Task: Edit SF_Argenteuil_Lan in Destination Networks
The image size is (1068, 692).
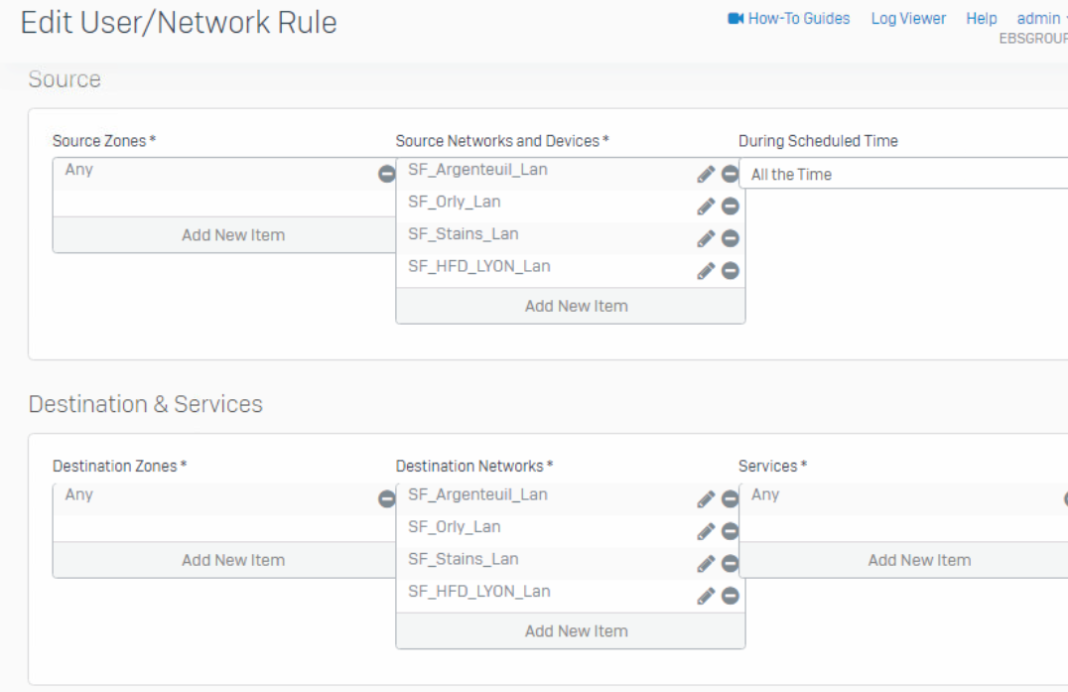Action: [706, 499]
